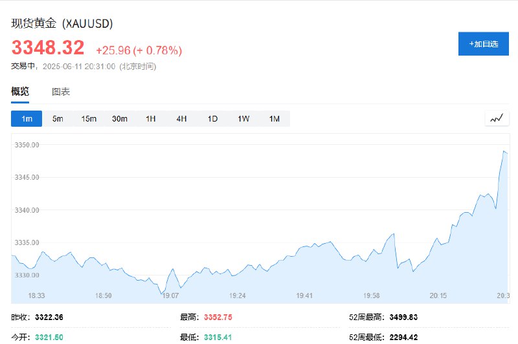
Task: Click the 最高 value 3352.75
Action: (218, 317)
